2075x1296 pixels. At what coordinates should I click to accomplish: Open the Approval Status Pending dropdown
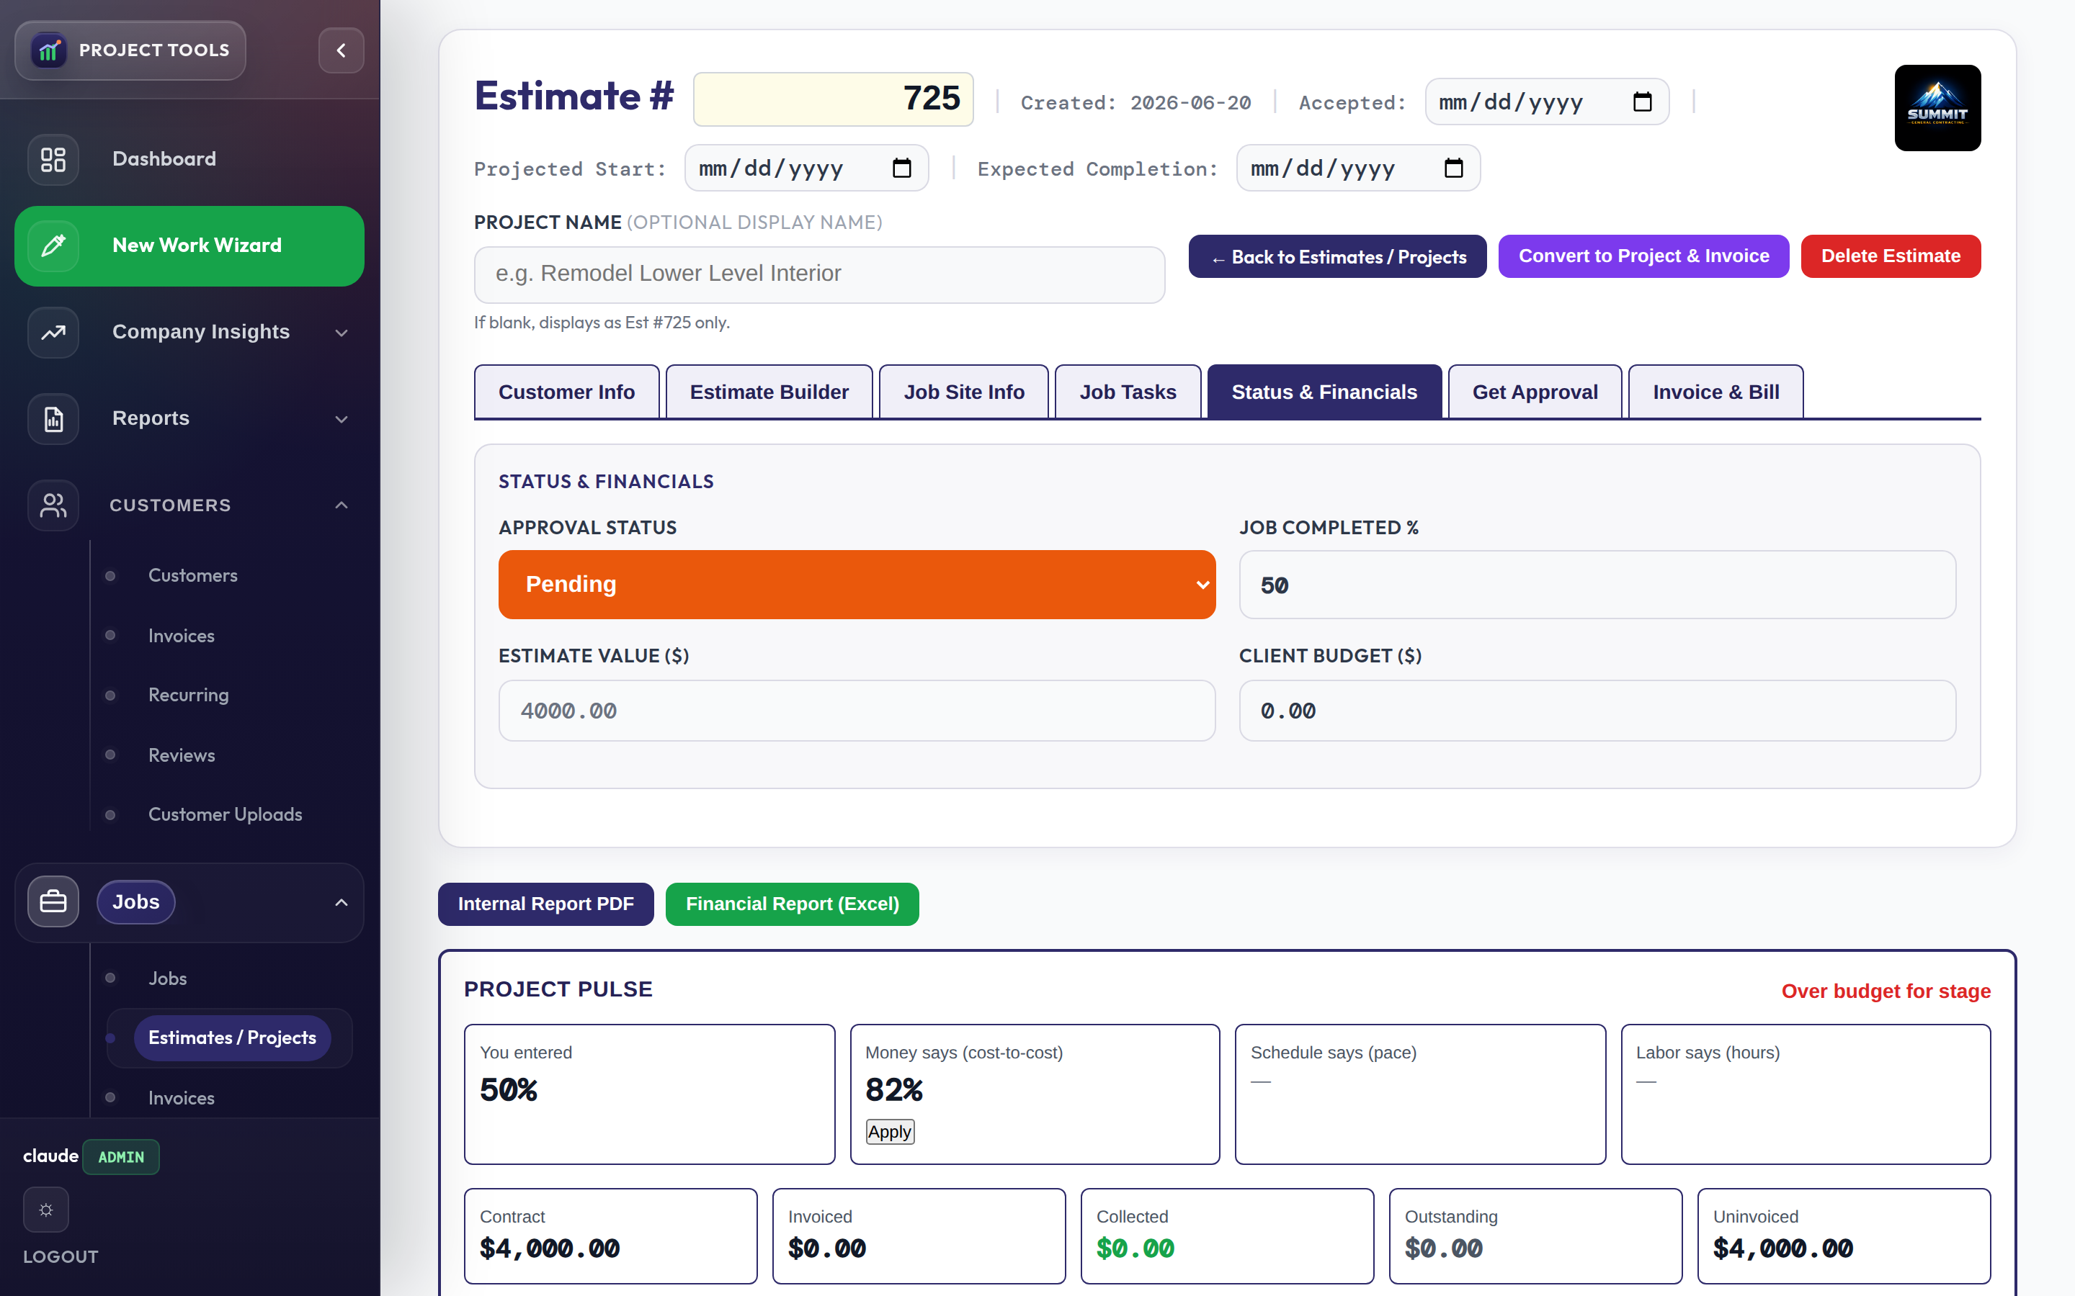[857, 585]
